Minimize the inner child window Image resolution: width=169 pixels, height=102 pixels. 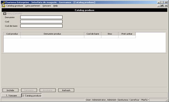pyautogui.click(x=159, y=6)
